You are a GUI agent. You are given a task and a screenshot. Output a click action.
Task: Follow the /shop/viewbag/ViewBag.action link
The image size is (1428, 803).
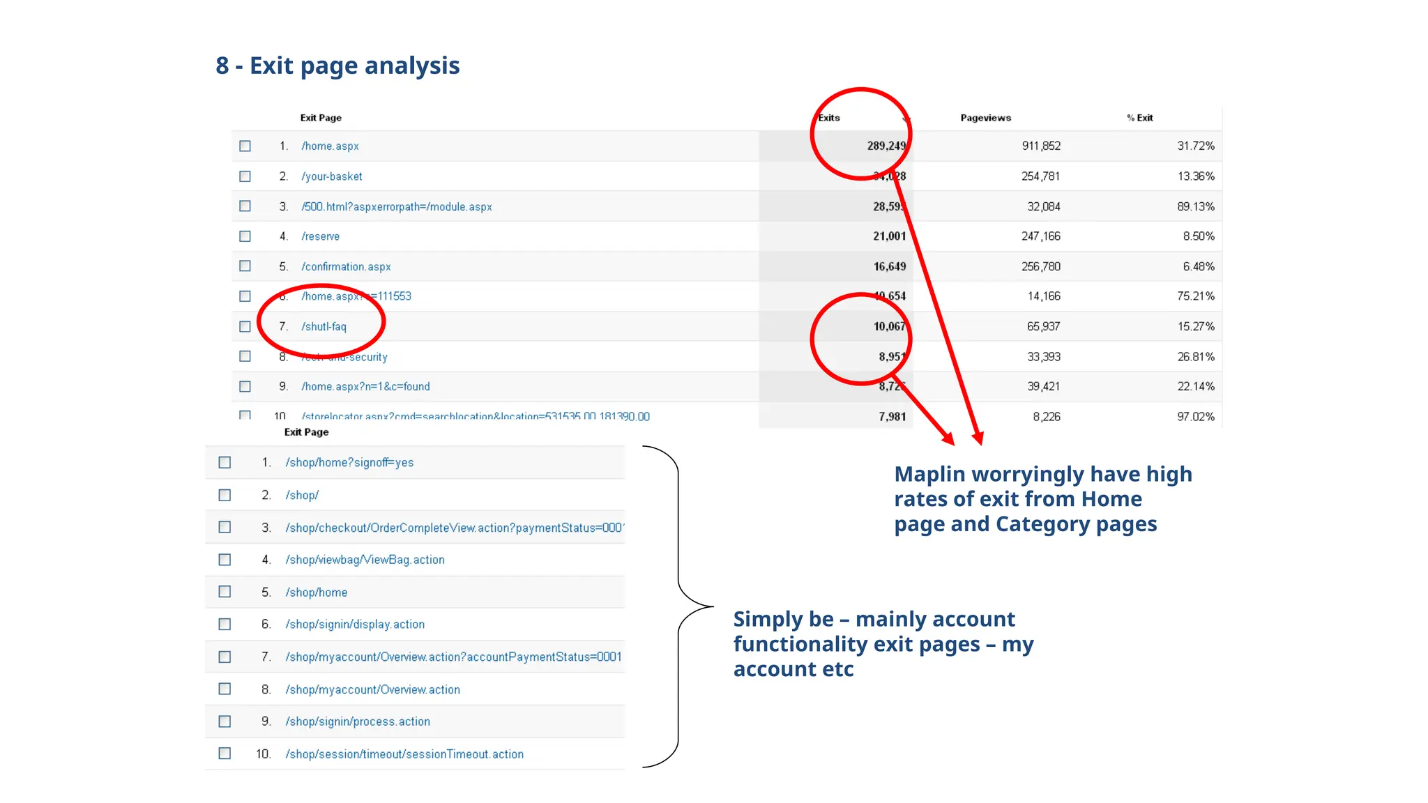tap(365, 560)
